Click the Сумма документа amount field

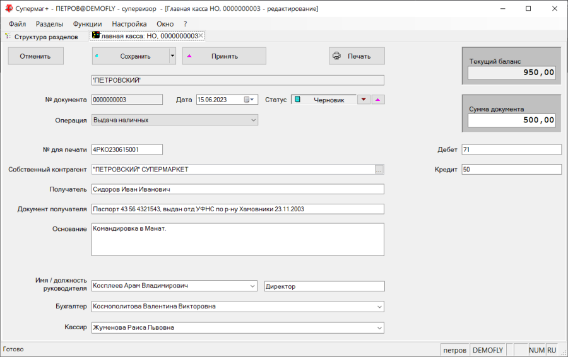click(511, 120)
